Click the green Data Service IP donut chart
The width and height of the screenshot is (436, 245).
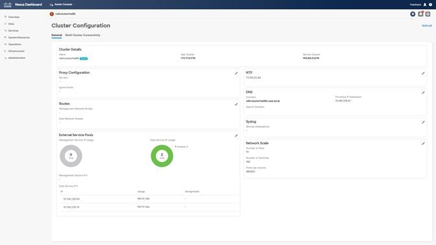(162, 156)
